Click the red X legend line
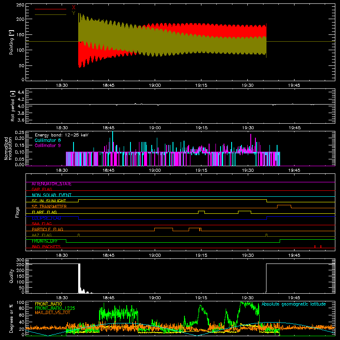Screen dimensions: 340x340 pos(51,9)
